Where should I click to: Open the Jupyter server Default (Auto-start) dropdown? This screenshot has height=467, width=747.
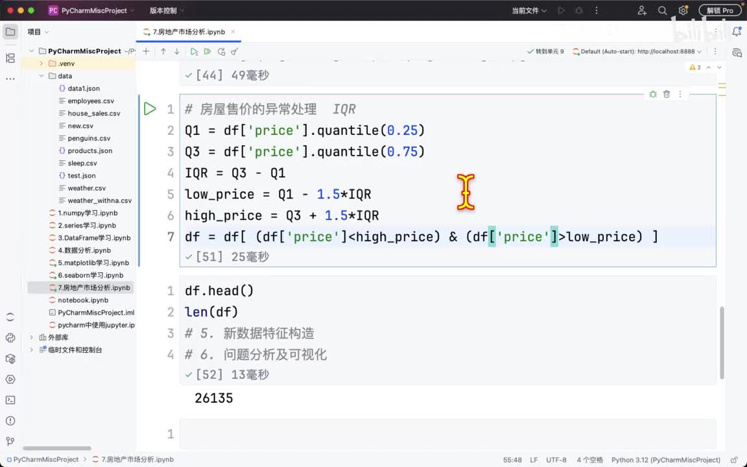637,51
